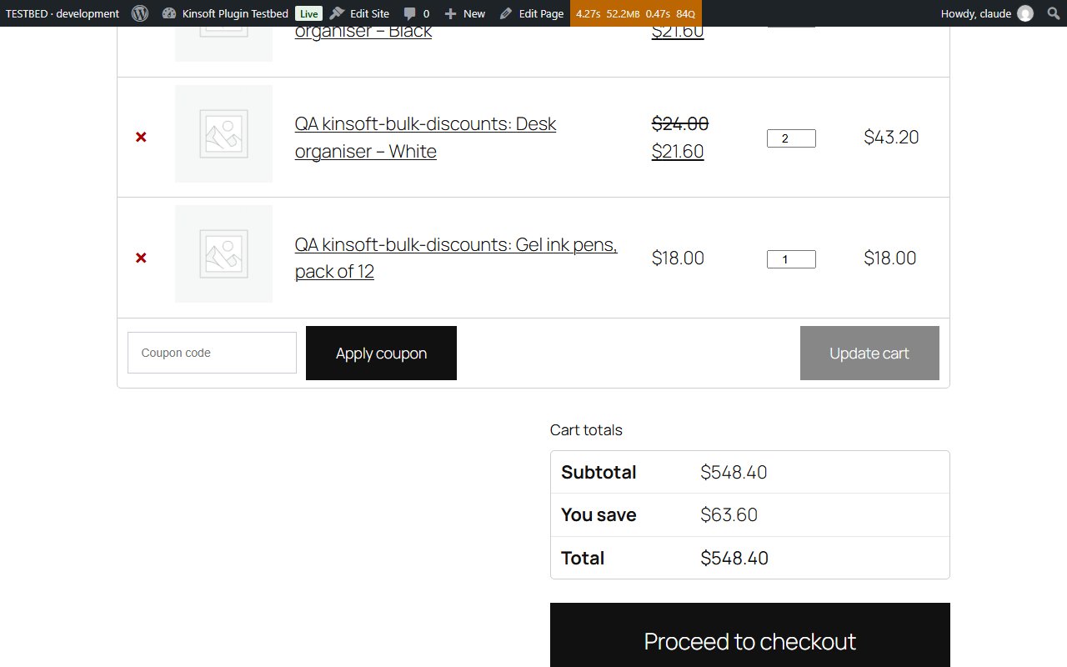The image size is (1067, 667).
Task: Click the Subtotal $548.40 value
Action: click(734, 472)
